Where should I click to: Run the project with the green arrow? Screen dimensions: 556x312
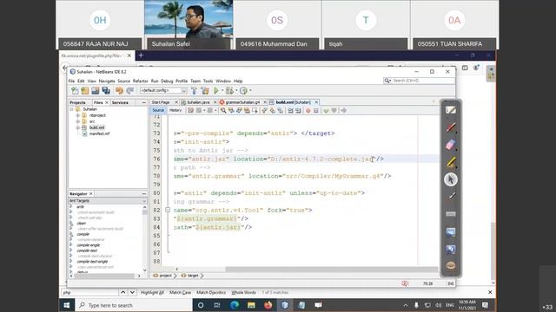(216, 90)
